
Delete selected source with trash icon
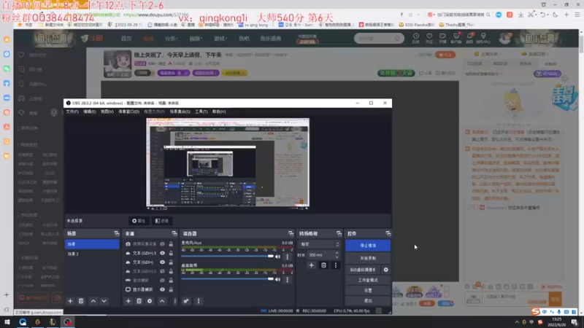pos(139,301)
